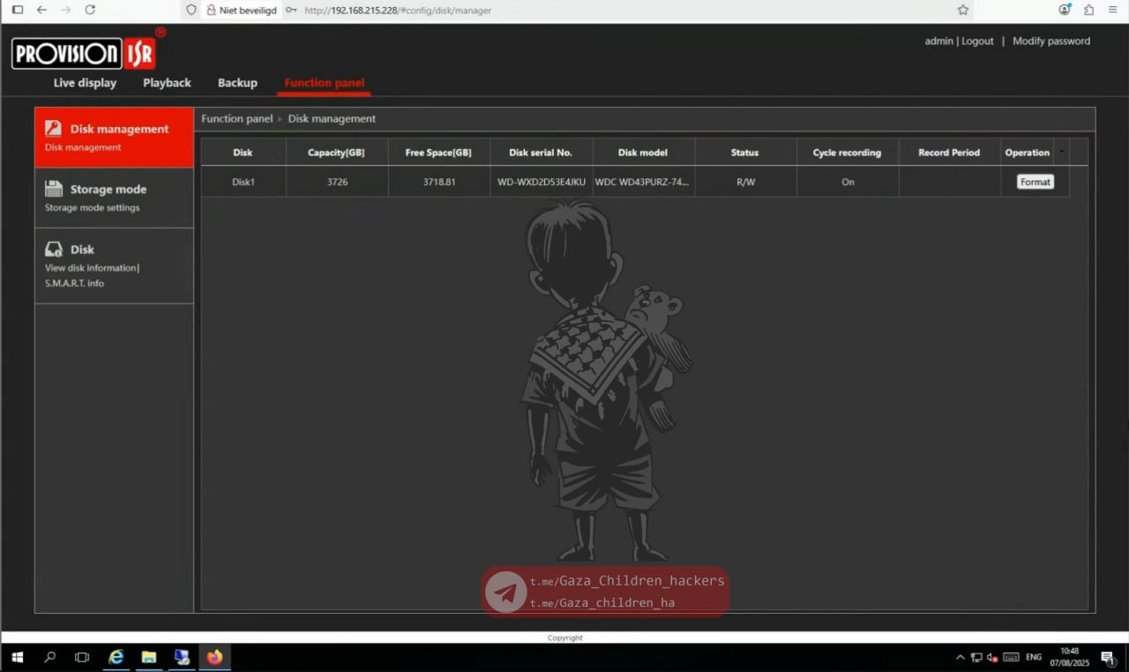Open the Playback tab
The height and width of the screenshot is (672, 1129).
click(x=167, y=83)
